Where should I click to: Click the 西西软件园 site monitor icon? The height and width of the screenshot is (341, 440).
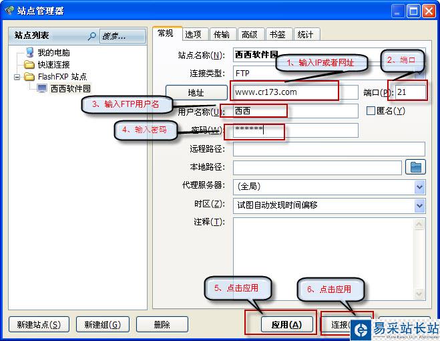point(42,88)
